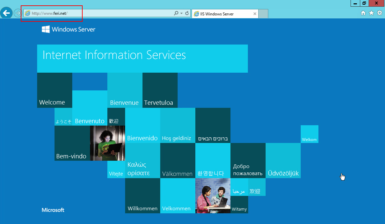Click the Üdvözöljük tile
The height and width of the screenshot is (224, 385).
pyautogui.click(x=283, y=161)
